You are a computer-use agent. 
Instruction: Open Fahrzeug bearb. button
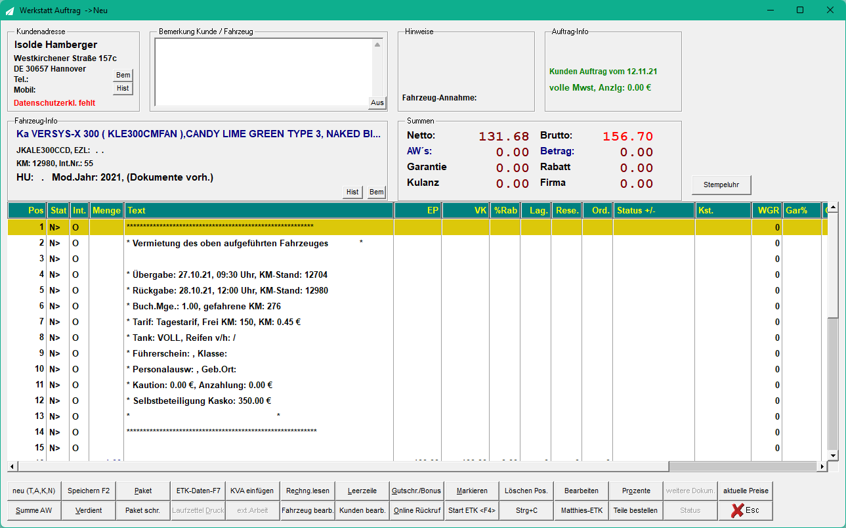point(307,510)
